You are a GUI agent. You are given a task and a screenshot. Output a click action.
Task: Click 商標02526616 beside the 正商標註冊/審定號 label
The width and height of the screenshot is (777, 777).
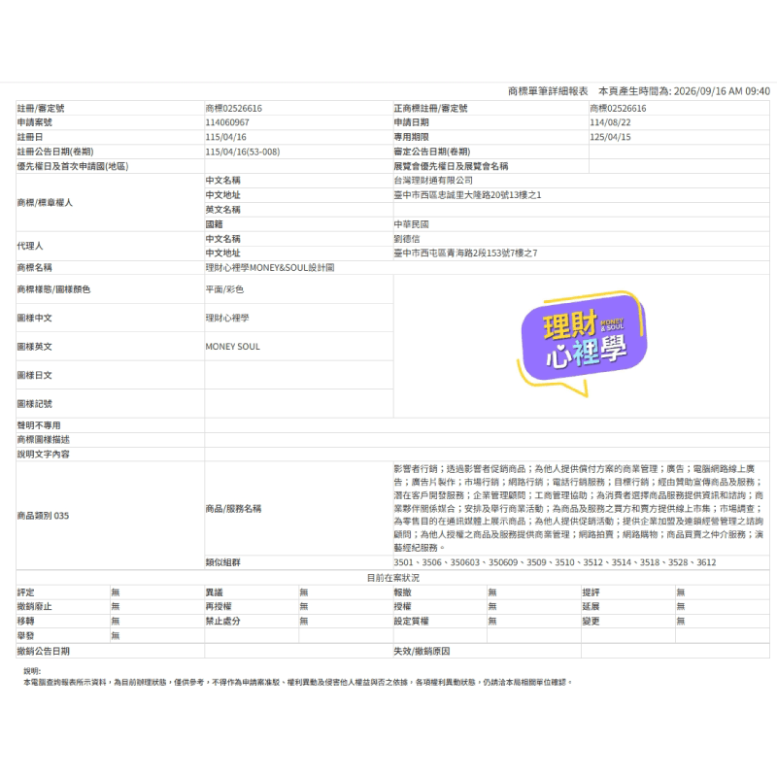coord(618,108)
